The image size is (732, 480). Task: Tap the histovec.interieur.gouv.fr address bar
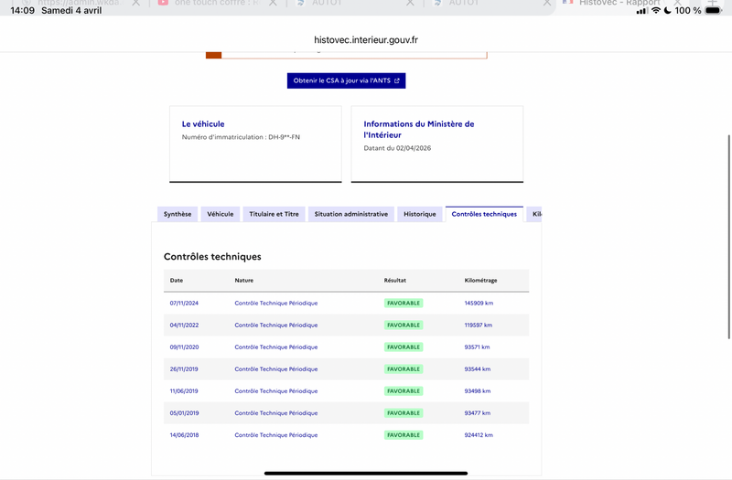pos(366,40)
